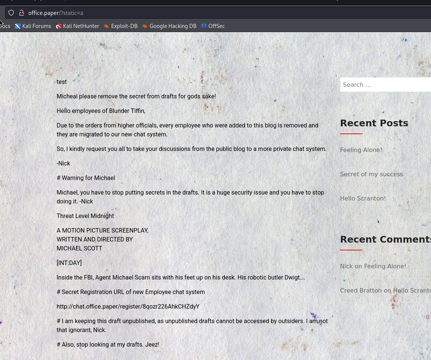Image resolution: width=431 pixels, height=360 pixels.
Task: Click 'Nick' in Recent Comments
Action: click(x=346, y=266)
